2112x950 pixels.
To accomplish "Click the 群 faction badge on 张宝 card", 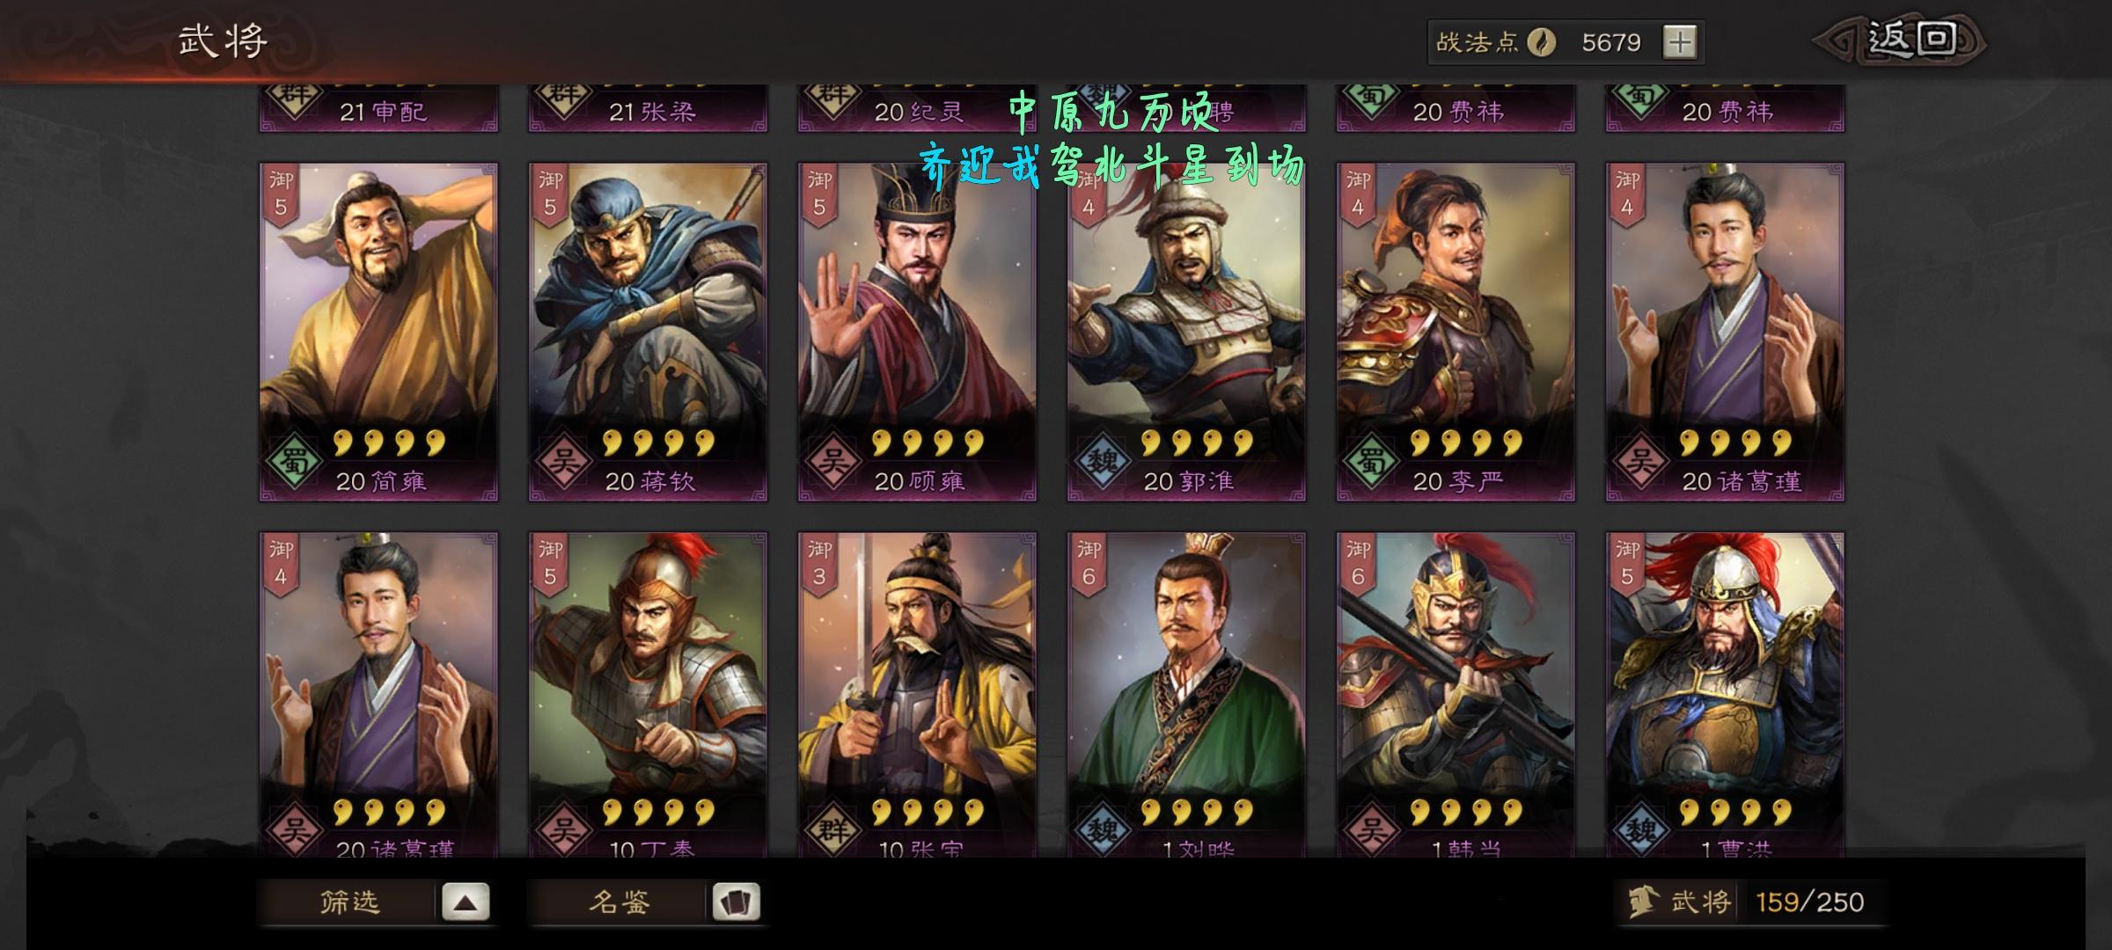I will tap(832, 831).
